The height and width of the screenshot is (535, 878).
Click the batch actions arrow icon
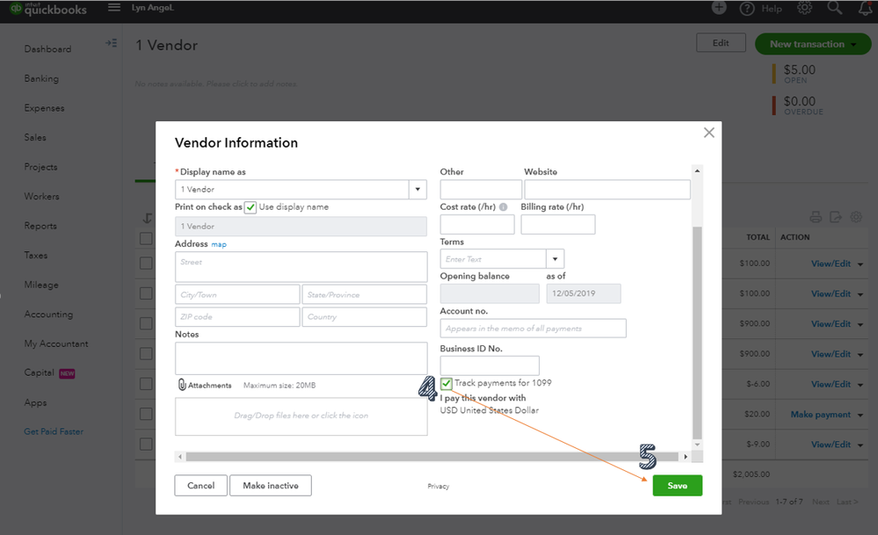(148, 218)
